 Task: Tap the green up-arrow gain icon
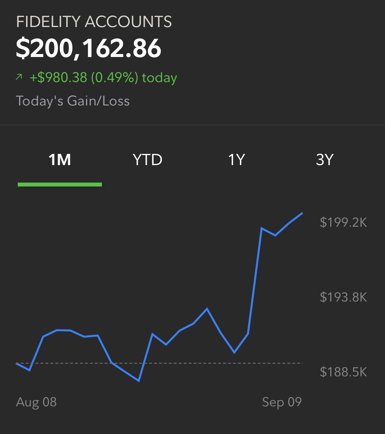19,77
